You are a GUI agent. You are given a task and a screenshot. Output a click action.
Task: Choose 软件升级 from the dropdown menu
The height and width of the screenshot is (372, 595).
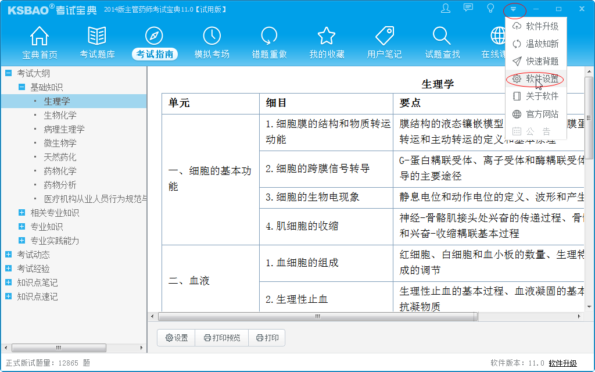click(x=536, y=26)
